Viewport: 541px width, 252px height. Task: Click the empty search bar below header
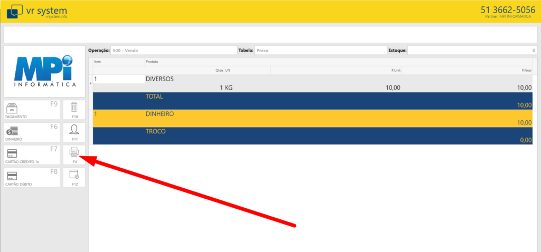coord(270,34)
